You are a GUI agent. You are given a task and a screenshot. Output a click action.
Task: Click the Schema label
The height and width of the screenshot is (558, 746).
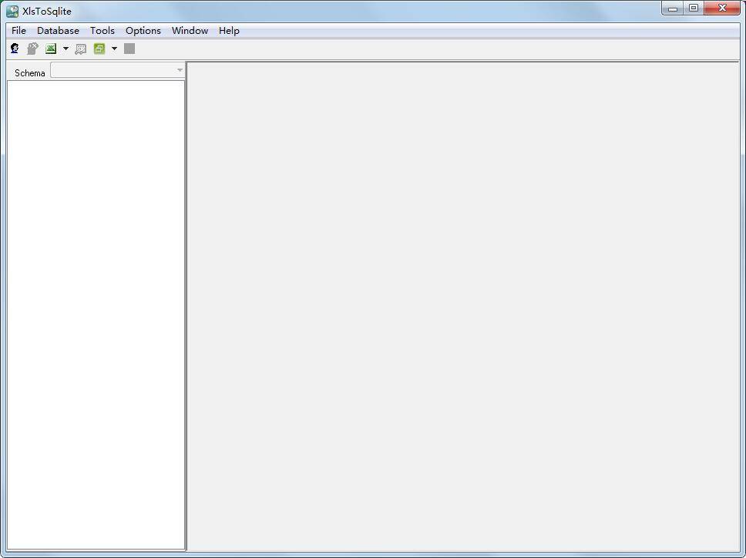(29, 72)
